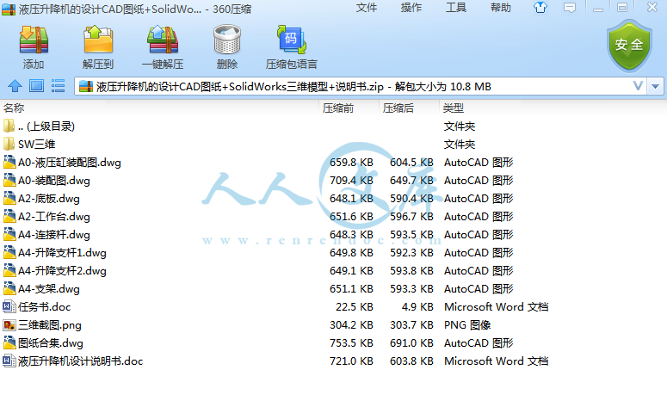Click the 303.7 KB compressed size cell
667x407 pixels.
[411, 325]
